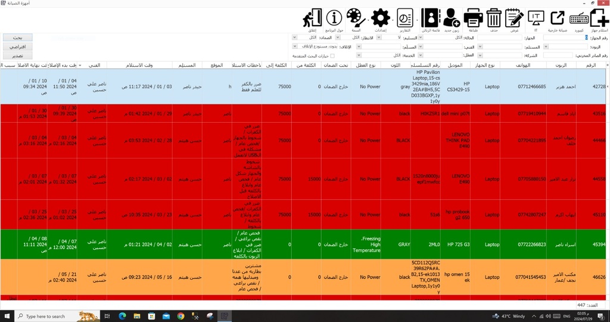Open Microsoft Store from taskbar
This screenshot has height=322, width=610.
coord(152,316)
